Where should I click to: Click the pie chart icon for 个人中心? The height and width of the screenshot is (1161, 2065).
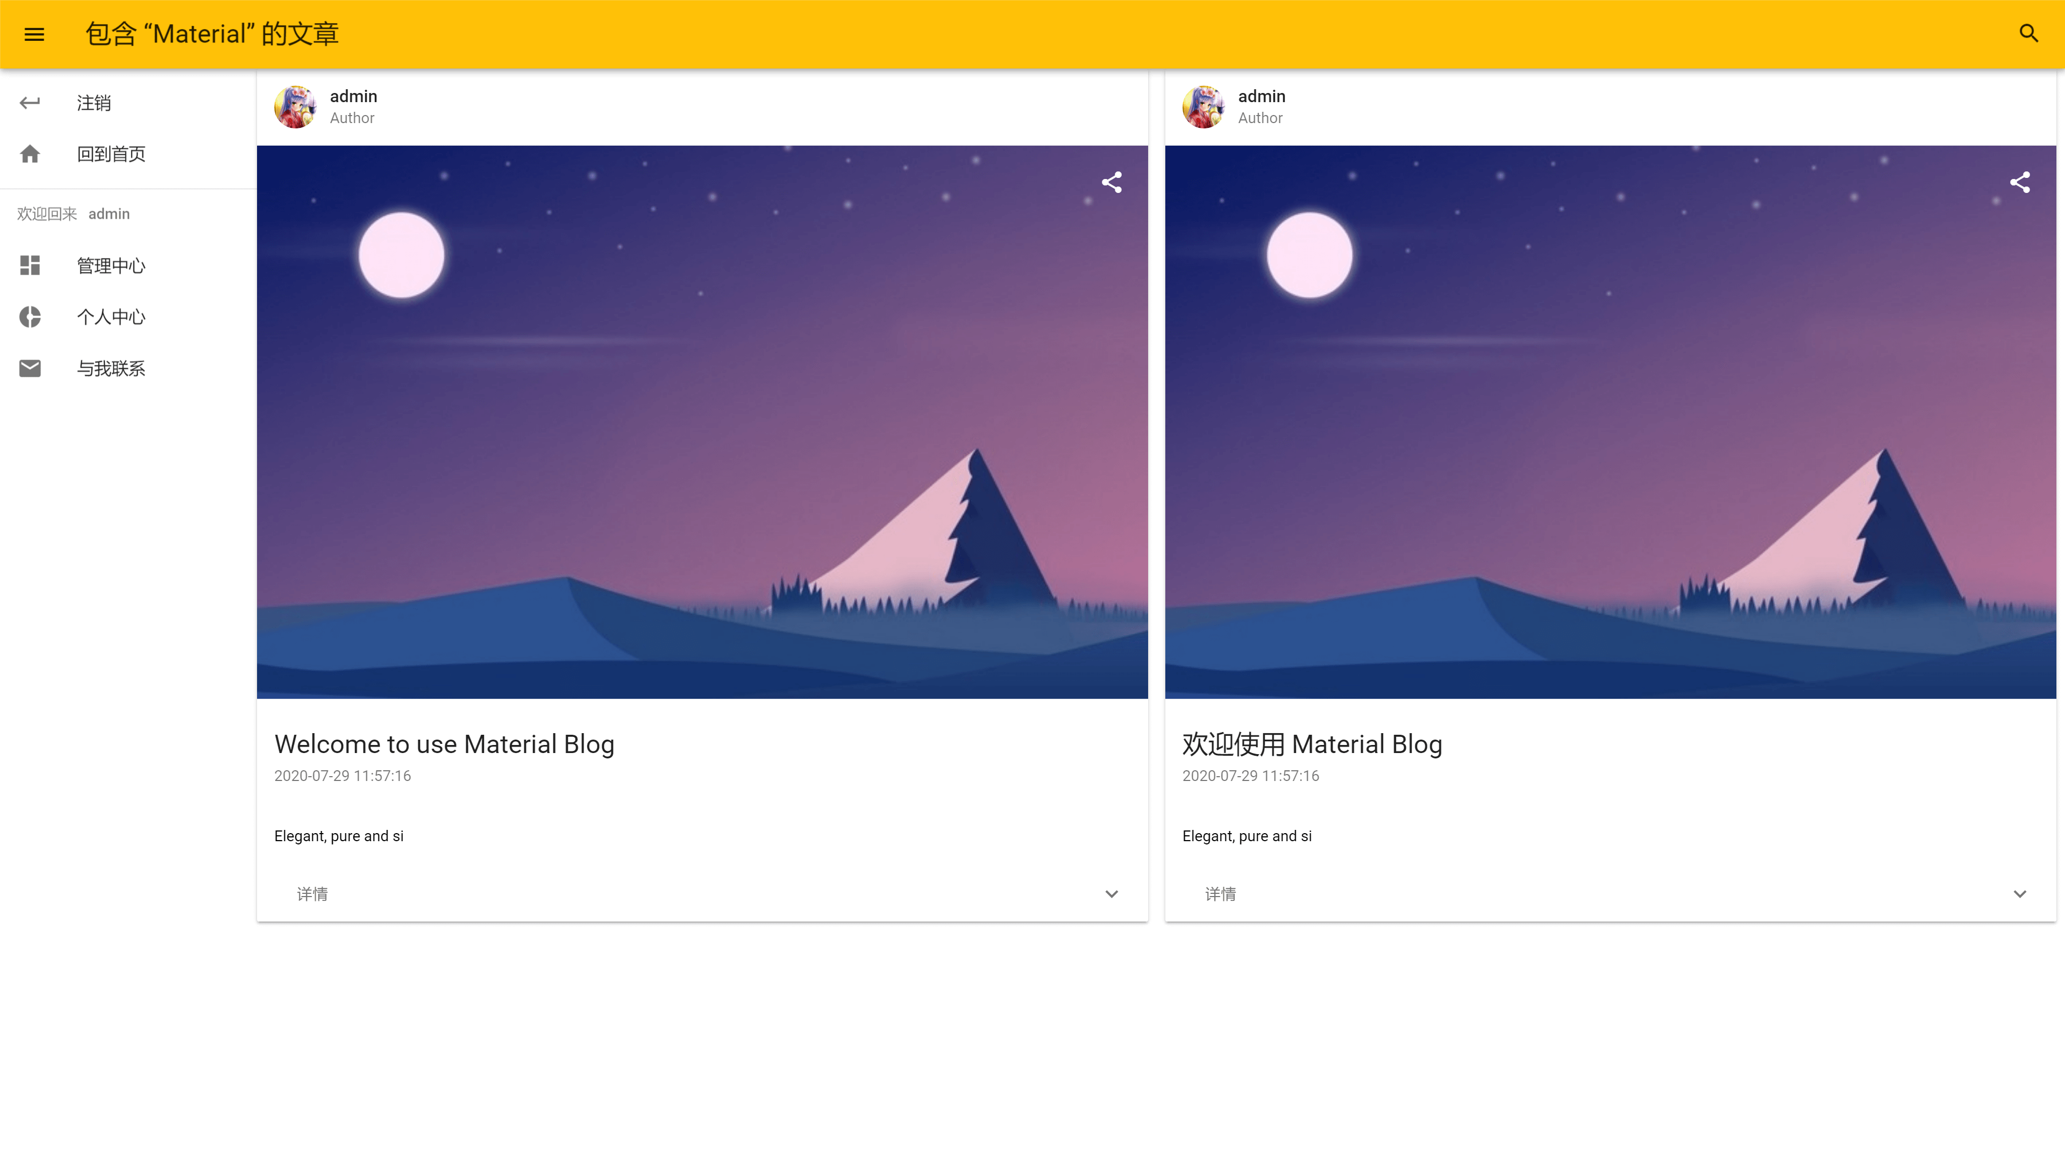(30, 317)
